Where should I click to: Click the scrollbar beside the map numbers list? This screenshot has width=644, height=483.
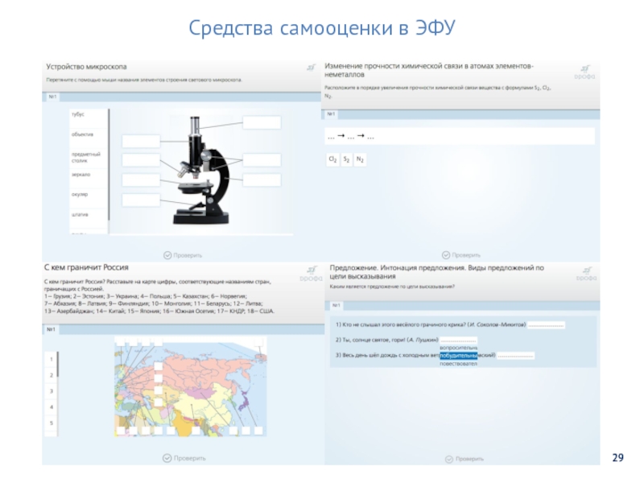[x=58, y=365]
